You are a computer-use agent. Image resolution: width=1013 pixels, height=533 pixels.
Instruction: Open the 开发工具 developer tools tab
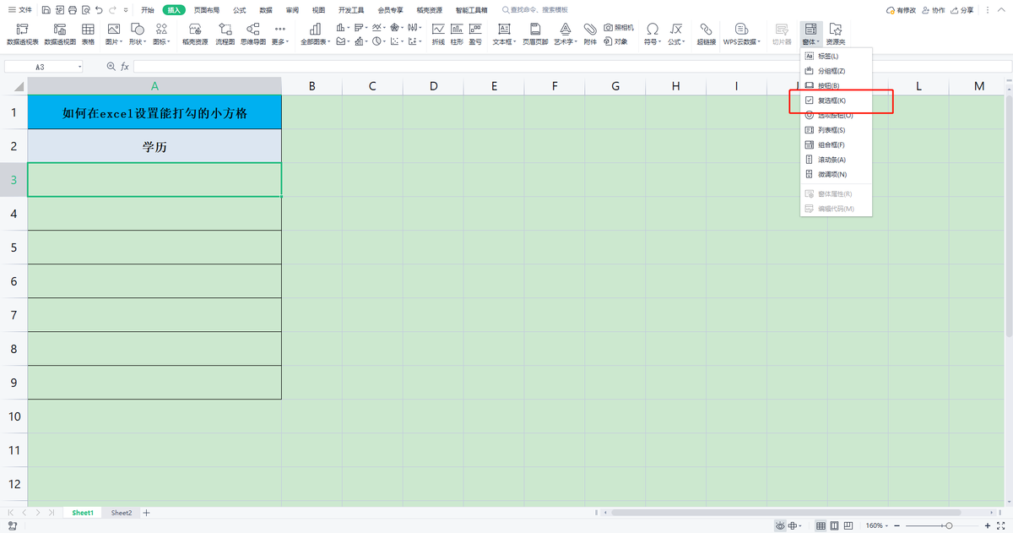tap(350, 10)
